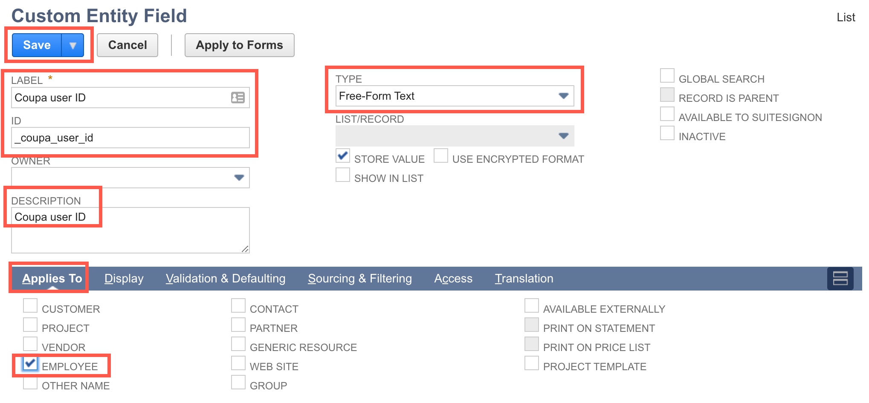Viewport: 869px width, 403px height.
Task: Toggle Print on Statement checkbox
Action: (532, 325)
